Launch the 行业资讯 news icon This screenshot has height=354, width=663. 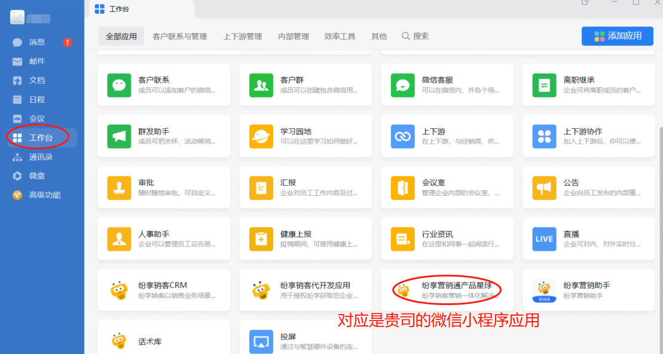(402, 239)
